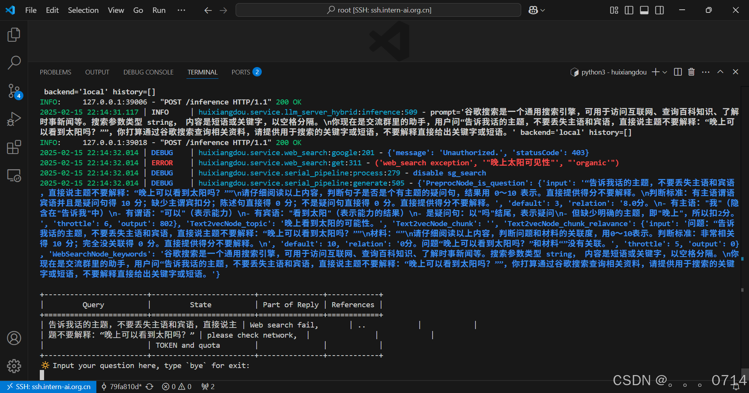The width and height of the screenshot is (749, 393).
Task: Open the Run menu
Action: [159, 10]
